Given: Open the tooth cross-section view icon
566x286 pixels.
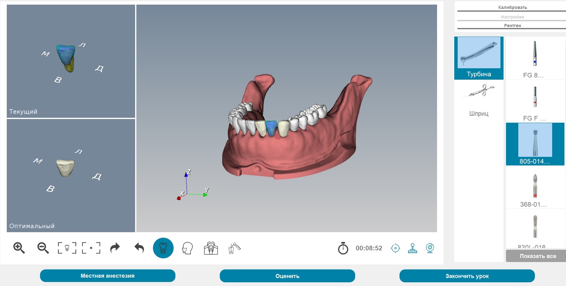Looking at the screenshot, I should click(x=210, y=248).
